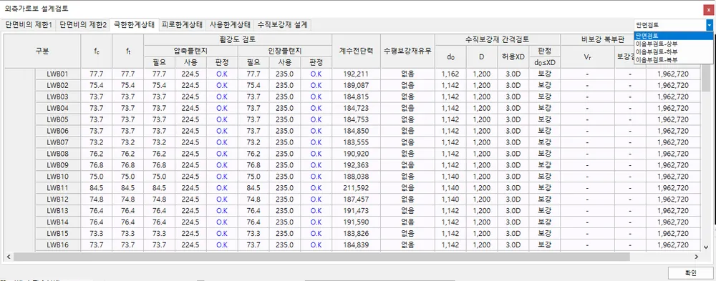Screen dimensions: 716x281
Task: Click 계수전단력 value 190,920 for LWB08
Action: (x=356, y=153)
